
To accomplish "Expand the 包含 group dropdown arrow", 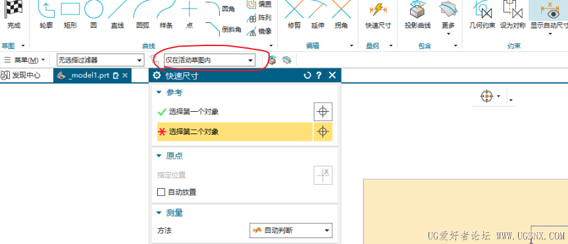I will coord(455,45).
